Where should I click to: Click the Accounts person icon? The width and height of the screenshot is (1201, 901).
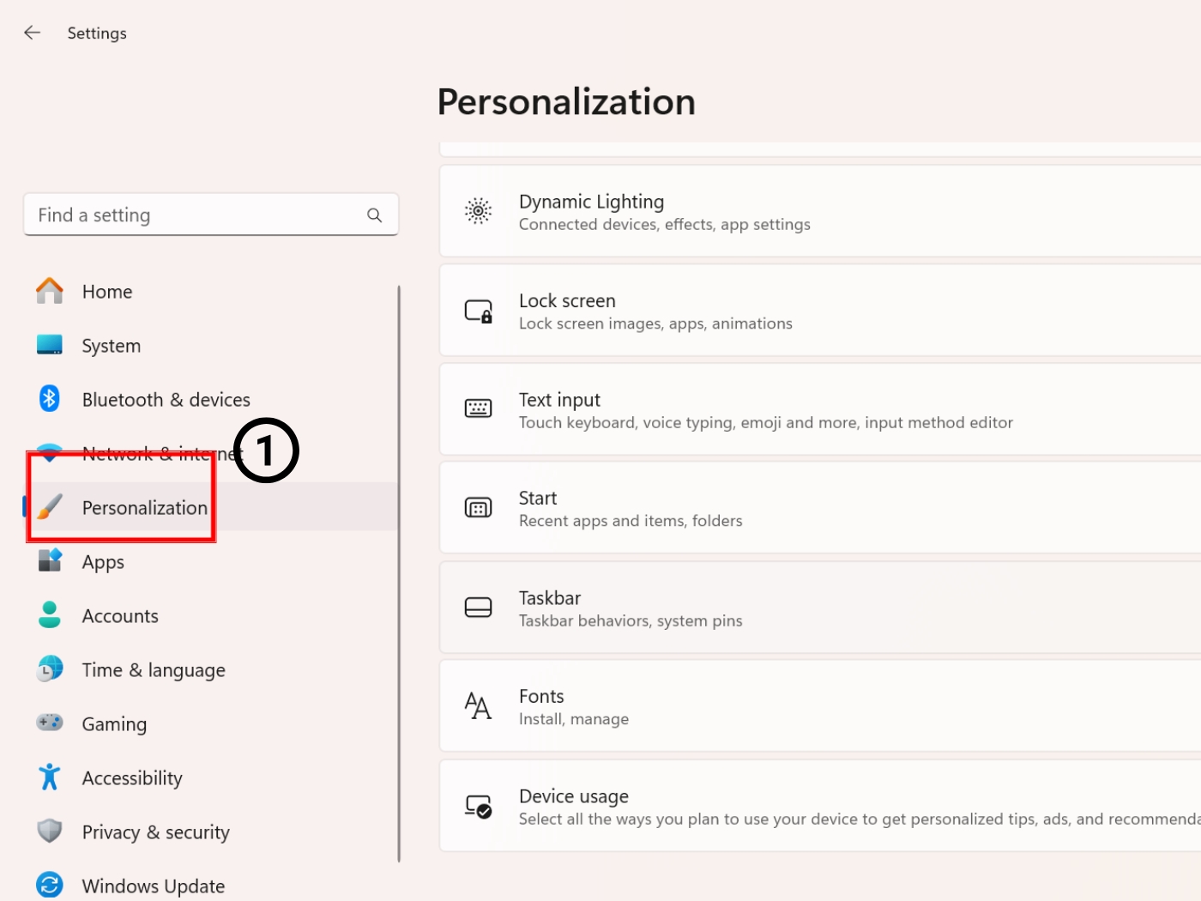(x=50, y=614)
